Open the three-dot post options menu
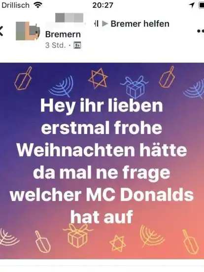 (x=201, y=31)
